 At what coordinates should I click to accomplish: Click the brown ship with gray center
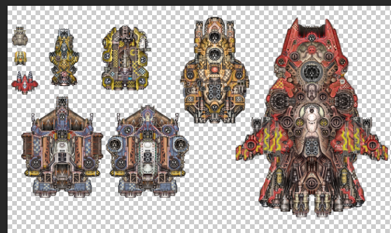point(62,146)
